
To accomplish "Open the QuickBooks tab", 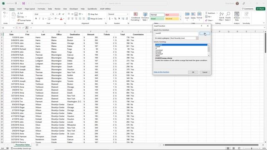I will pos(92,9).
